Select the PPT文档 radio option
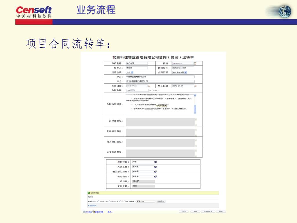 point(120,201)
